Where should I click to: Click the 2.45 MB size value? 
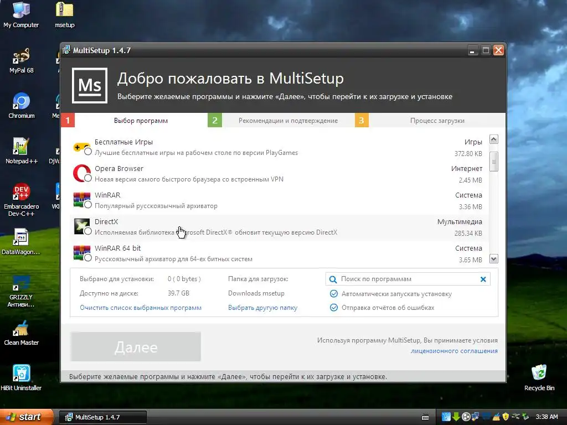(x=471, y=180)
